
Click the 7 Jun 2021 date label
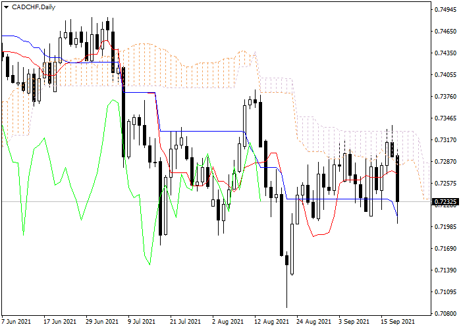click(16, 322)
